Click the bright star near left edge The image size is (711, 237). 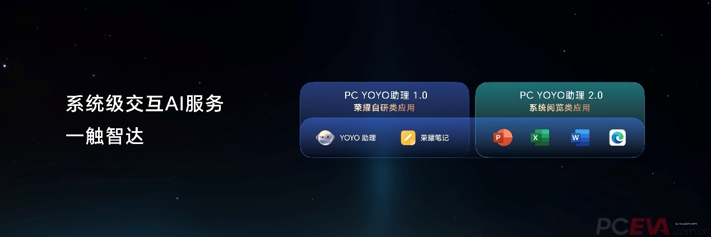pos(4,66)
